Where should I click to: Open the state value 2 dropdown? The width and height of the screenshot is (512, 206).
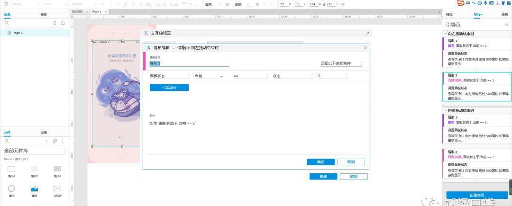point(332,76)
